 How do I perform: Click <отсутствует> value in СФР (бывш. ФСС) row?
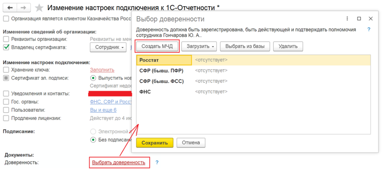click(211, 81)
